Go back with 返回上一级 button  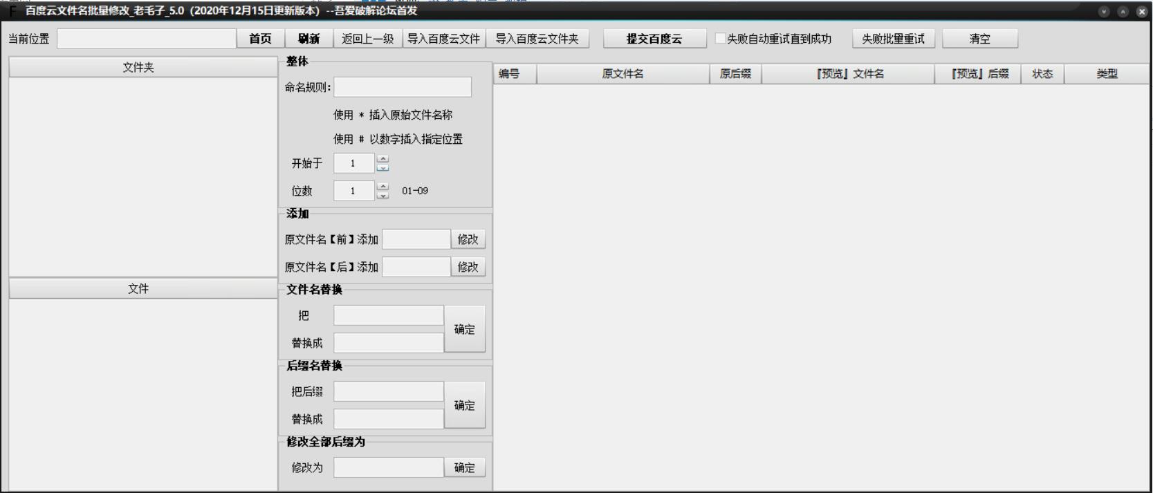(x=367, y=39)
